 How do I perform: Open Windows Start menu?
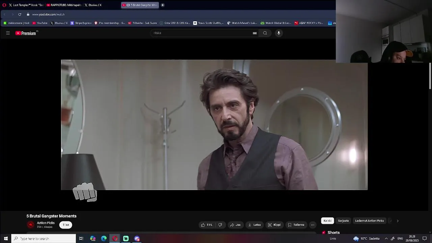pyautogui.click(x=5, y=239)
